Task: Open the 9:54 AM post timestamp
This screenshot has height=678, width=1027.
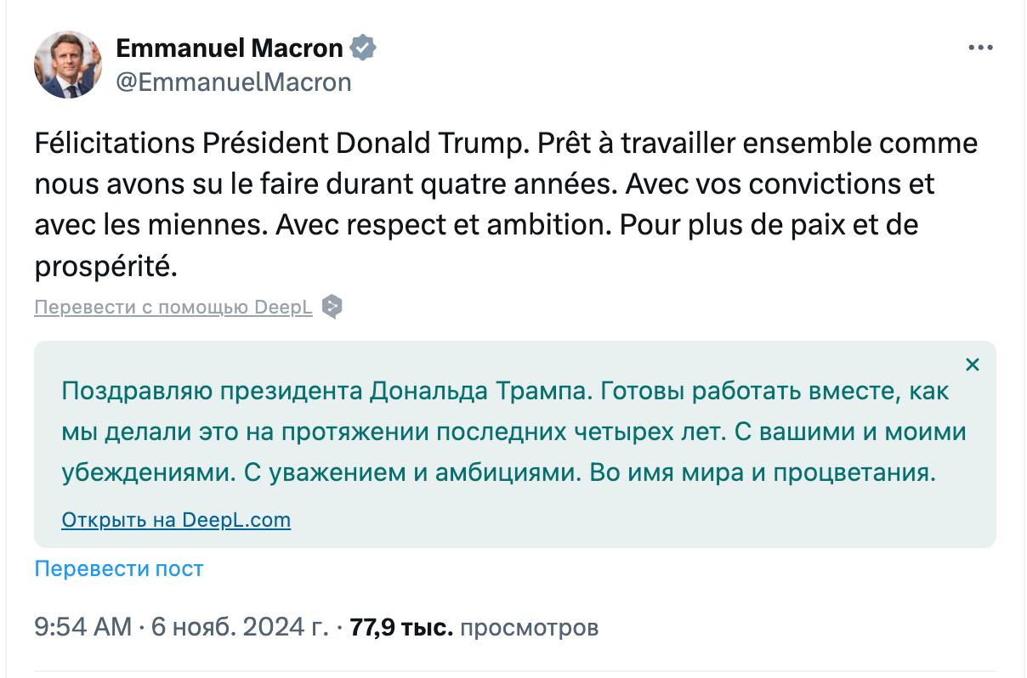Action: 180,628
